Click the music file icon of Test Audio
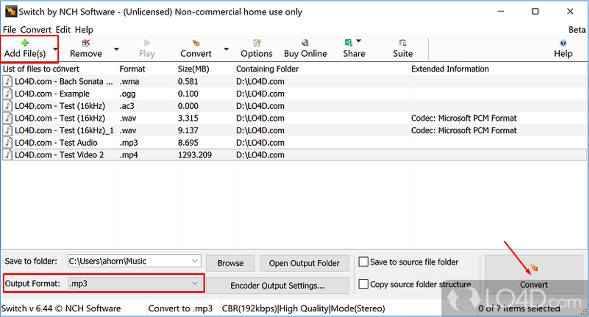The height and width of the screenshot is (317, 589). tap(7, 143)
